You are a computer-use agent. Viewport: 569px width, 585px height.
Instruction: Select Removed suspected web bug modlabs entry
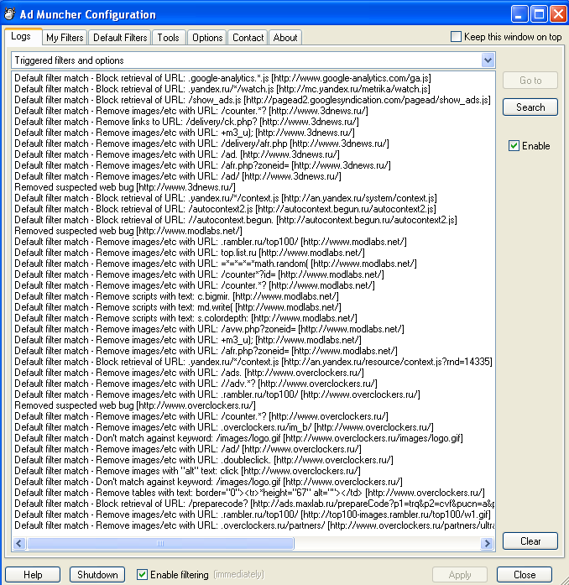point(128,231)
